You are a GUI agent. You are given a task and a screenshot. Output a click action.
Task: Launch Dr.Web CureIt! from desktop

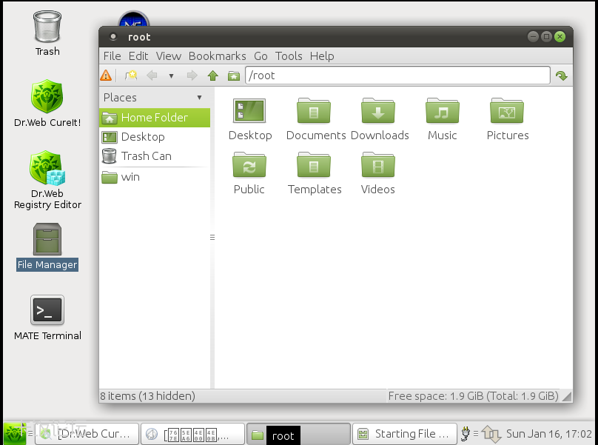click(47, 97)
